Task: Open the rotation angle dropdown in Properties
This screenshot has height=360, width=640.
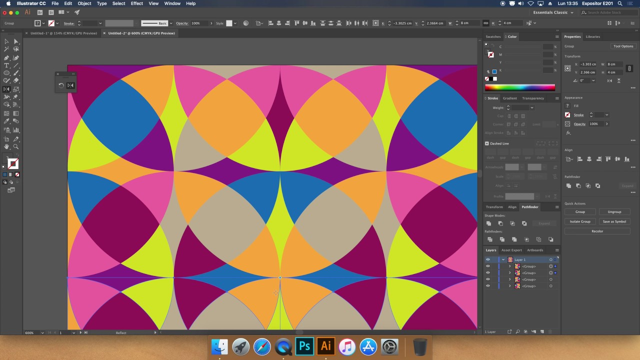Action: pos(593,80)
